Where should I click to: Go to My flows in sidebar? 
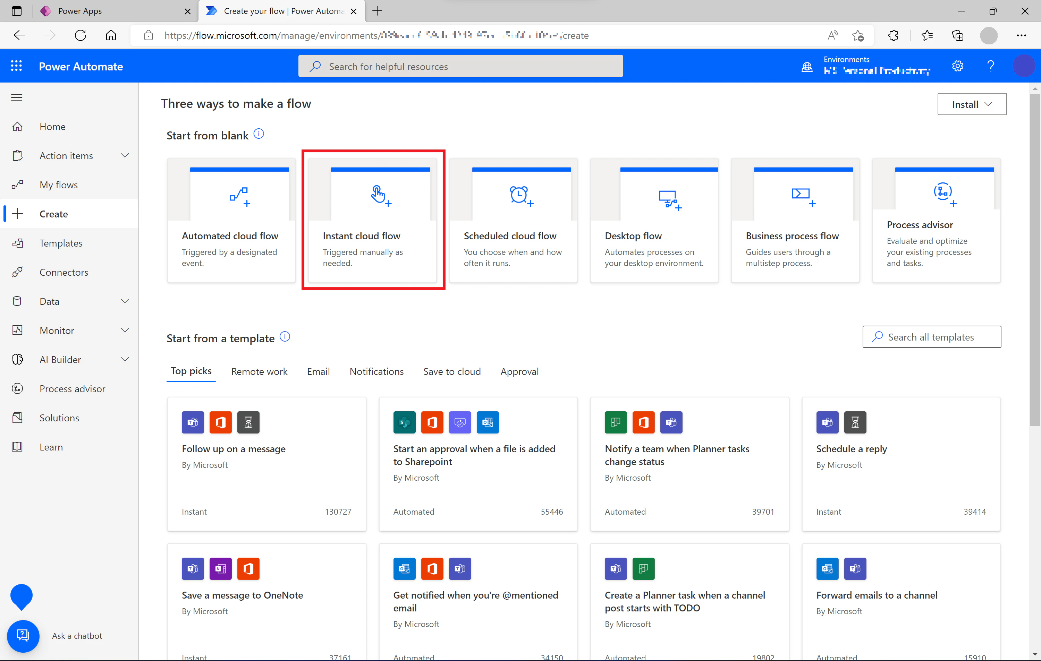pyautogui.click(x=69, y=185)
